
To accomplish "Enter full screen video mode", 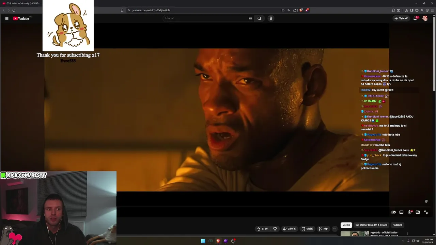I will pyautogui.click(x=426, y=212).
